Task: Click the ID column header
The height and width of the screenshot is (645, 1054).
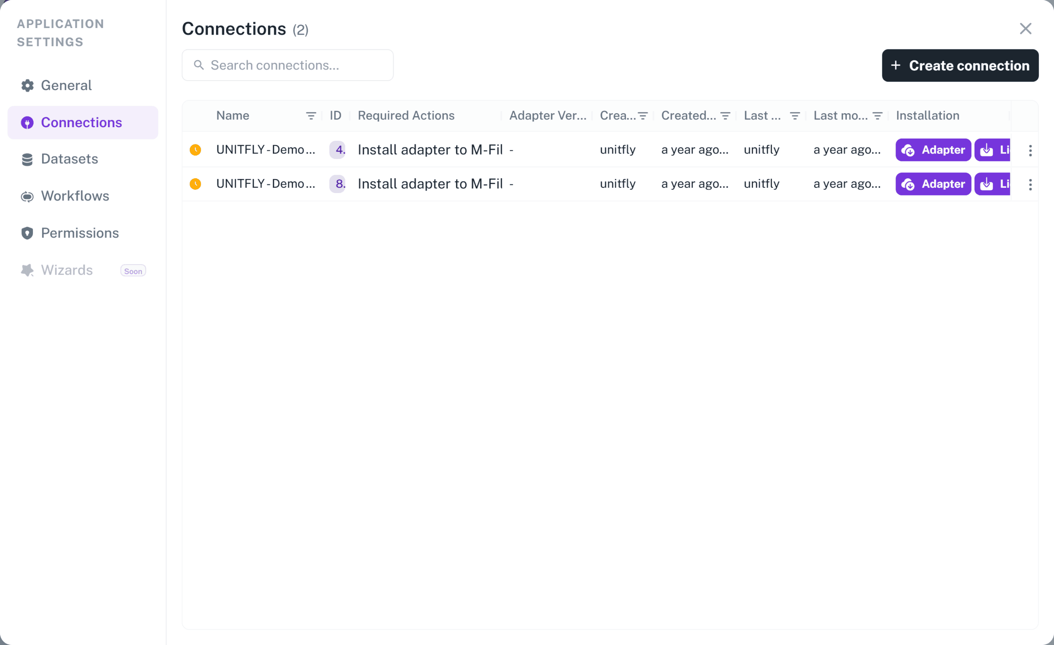Action: [x=336, y=116]
